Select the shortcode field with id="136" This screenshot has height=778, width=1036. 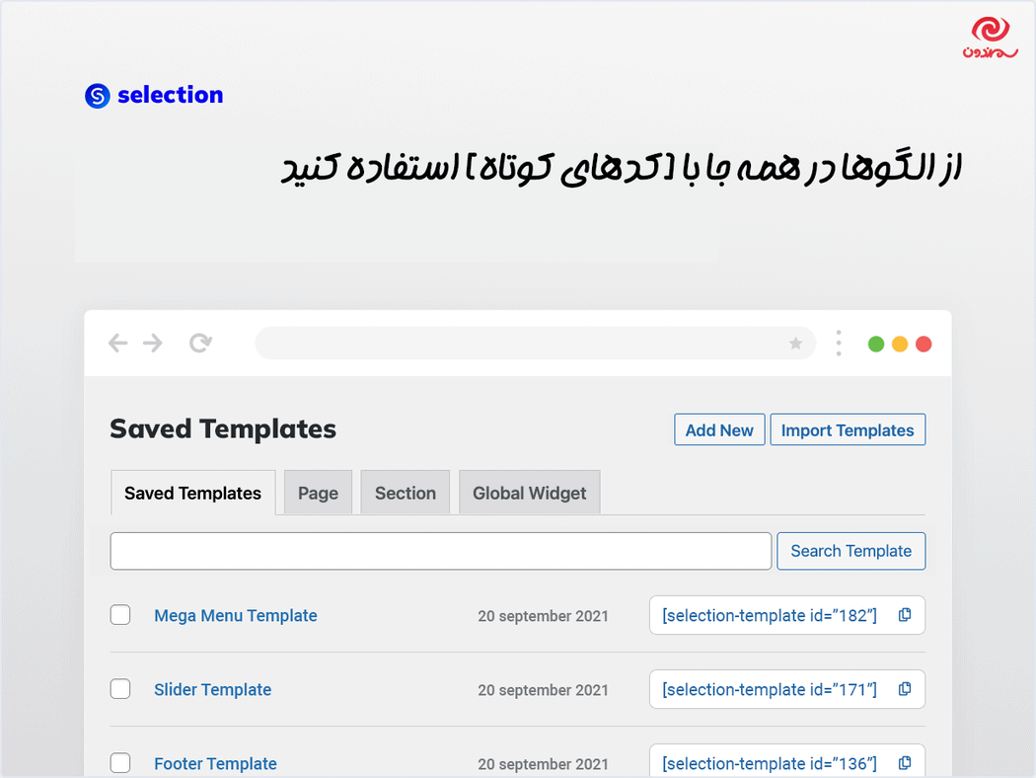point(787,761)
